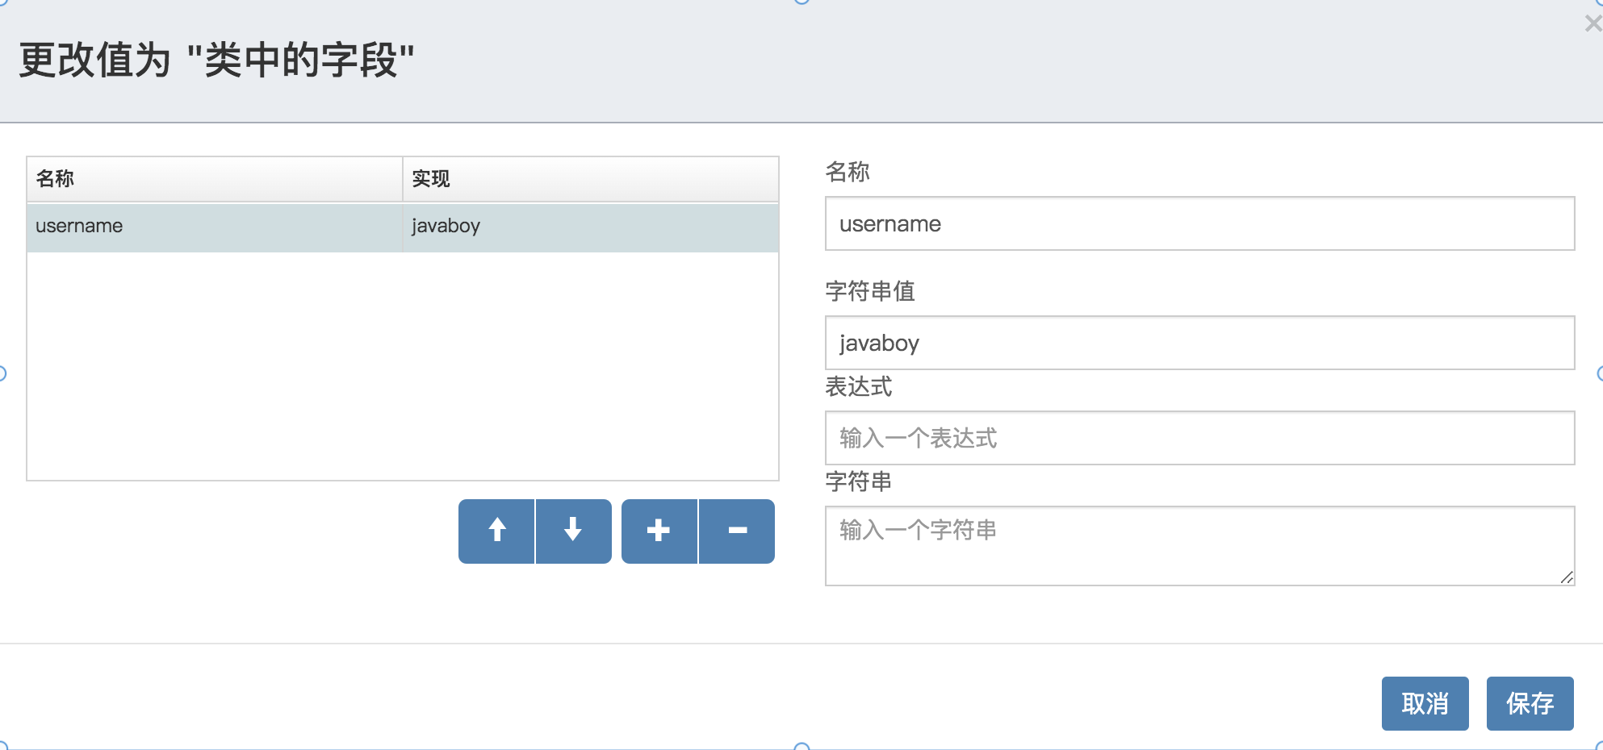The width and height of the screenshot is (1603, 750).
Task: Click the 字符串 label above the text area
Action: coord(859,482)
